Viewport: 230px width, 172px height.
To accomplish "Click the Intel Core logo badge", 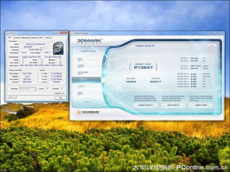I will 58,49.
